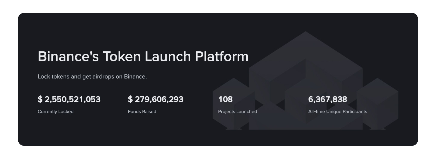The height and width of the screenshot is (156, 436).
Task: Click the word "Token" in the heading
Action: click(x=120, y=57)
